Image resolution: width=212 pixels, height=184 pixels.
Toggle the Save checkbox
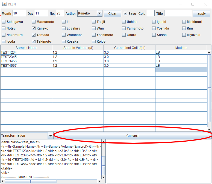125,13
